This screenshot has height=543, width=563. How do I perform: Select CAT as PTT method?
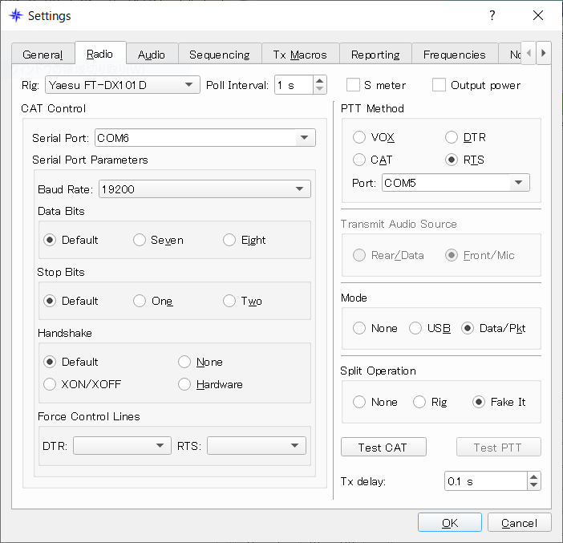click(359, 160)
